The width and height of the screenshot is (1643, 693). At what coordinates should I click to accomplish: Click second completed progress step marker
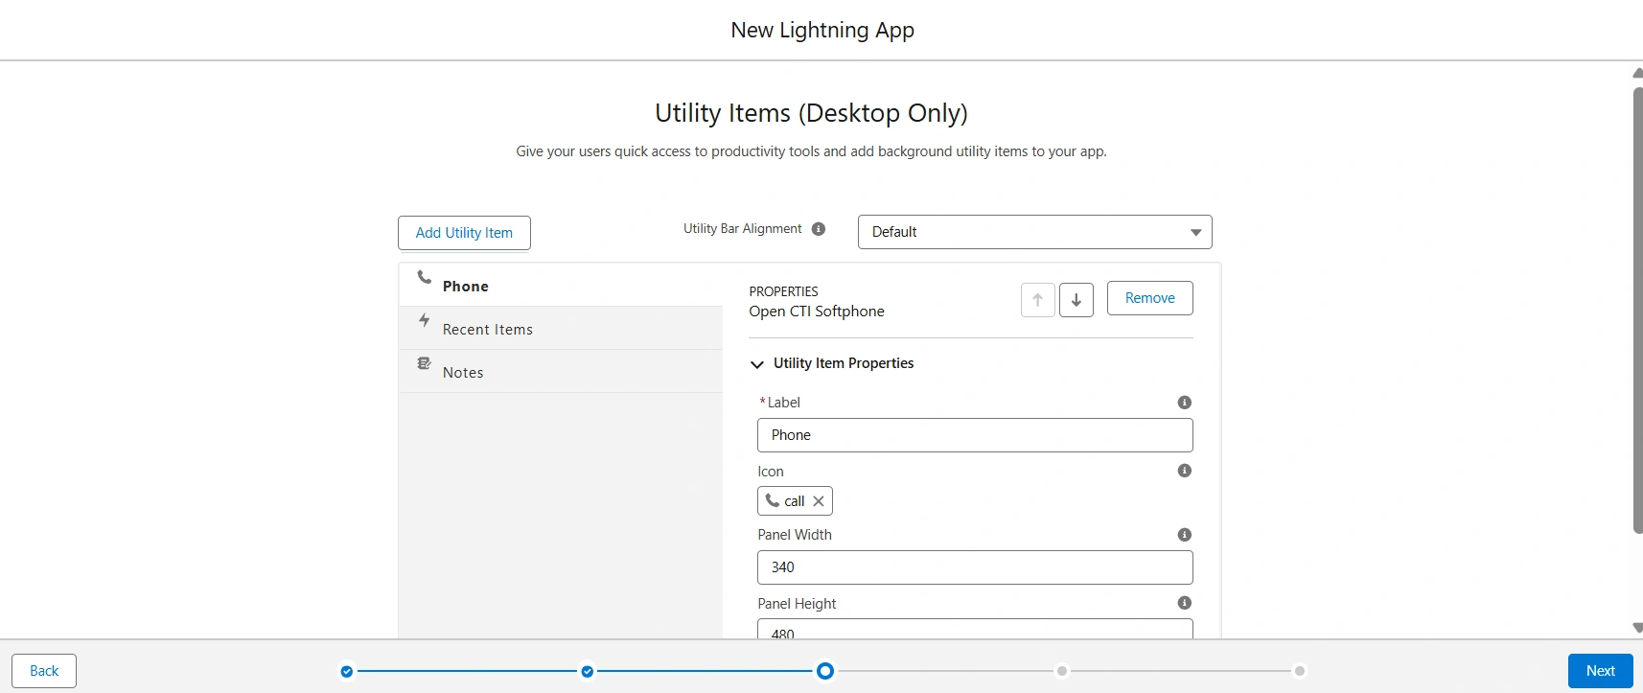click(x=588, y=671)
